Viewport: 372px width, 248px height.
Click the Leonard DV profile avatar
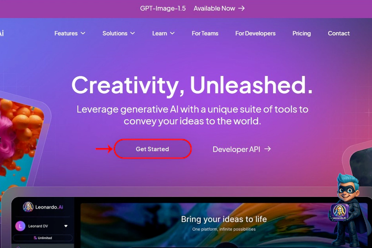tap(20, 226)
